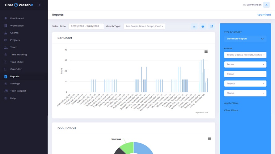Open the Summary Report type dropdown

tap(245, 39)
